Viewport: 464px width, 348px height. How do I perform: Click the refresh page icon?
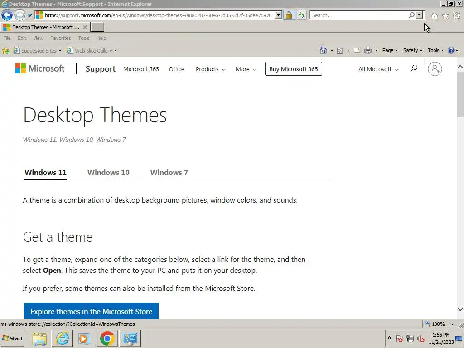click(x=301, y=15)
